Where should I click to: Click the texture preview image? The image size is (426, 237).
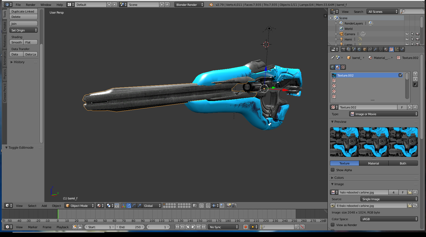[x=374, y=142]
